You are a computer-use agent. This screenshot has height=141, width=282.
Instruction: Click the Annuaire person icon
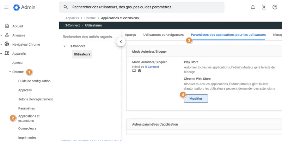pyautogui.click(x=7, y=35)
